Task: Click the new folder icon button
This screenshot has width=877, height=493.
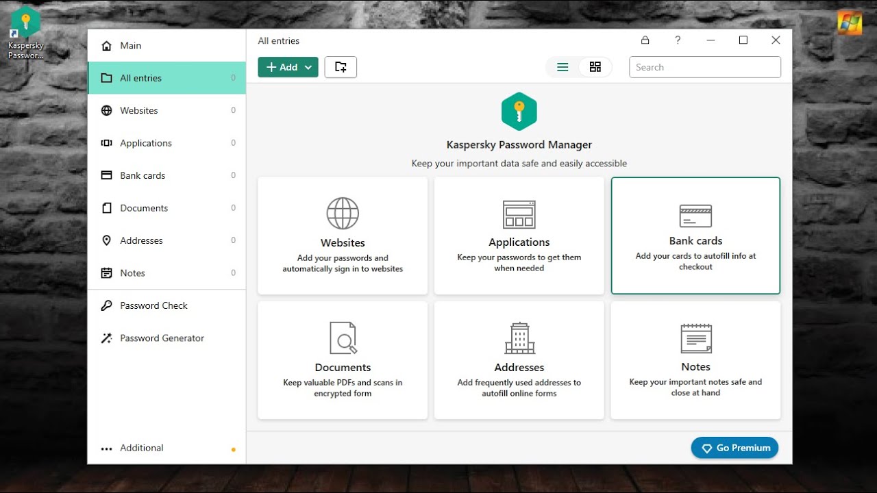Action: (341, 67)
